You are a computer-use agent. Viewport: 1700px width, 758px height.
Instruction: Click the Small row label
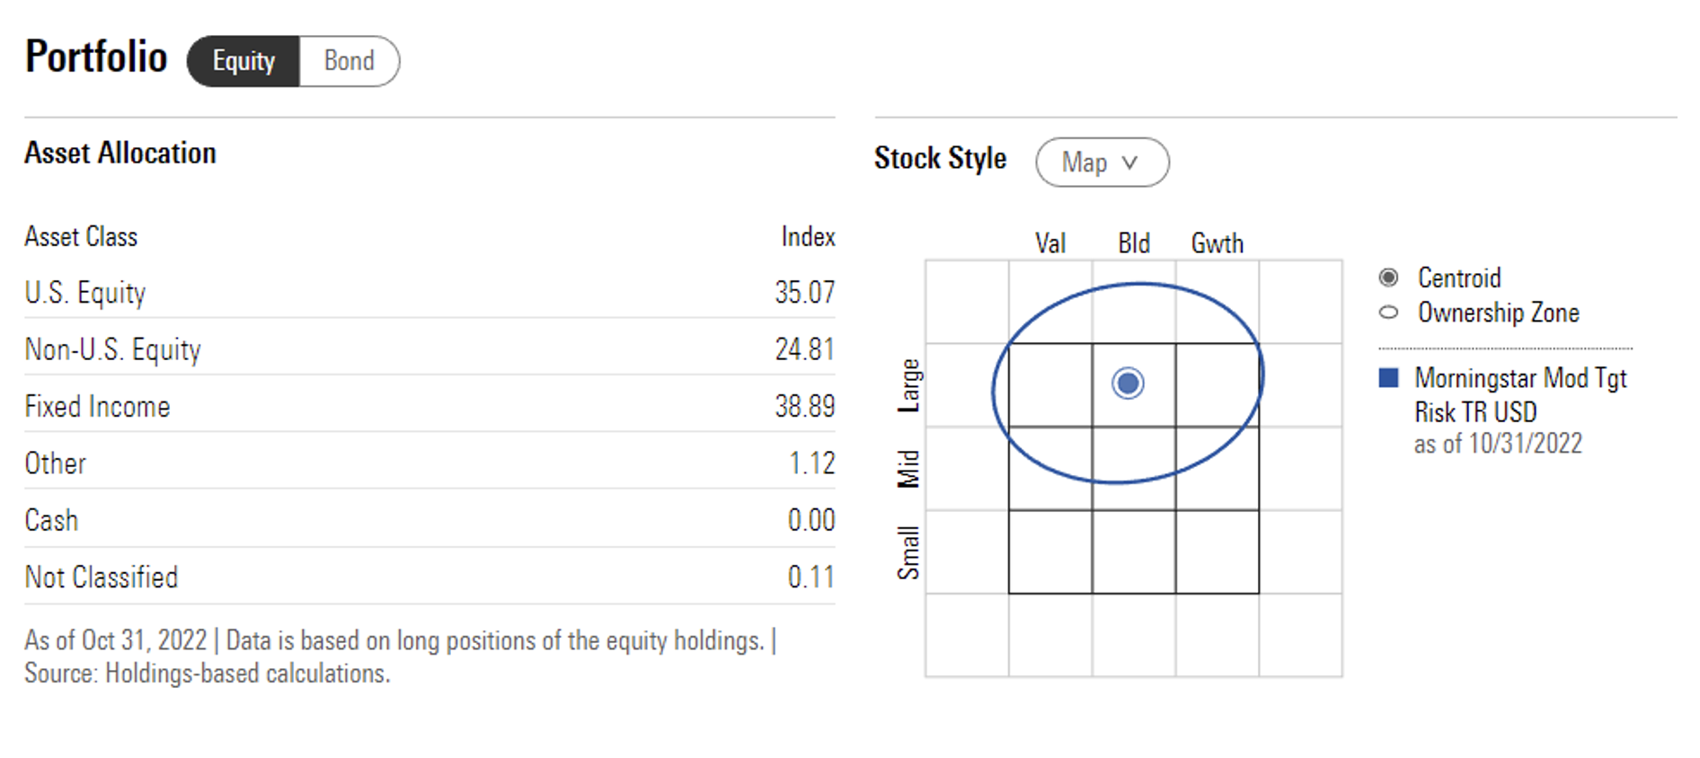click(909, 552)
